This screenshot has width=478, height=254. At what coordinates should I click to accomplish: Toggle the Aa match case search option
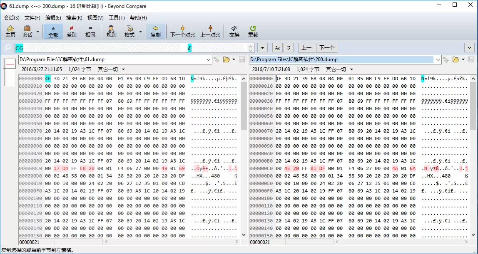click(x=277, y=48)
